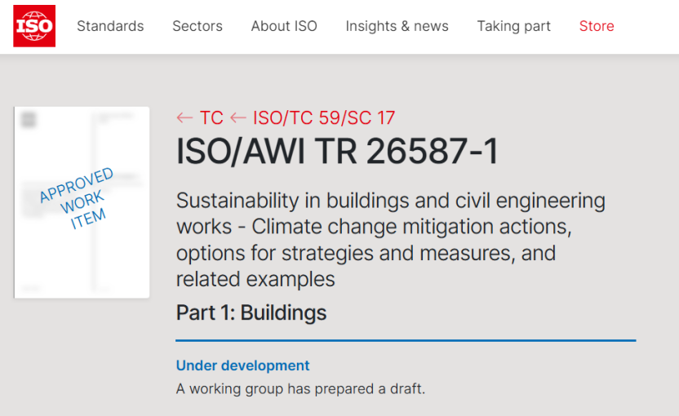The height and width of the screenshot is (416, 679).
Task: Open Insights & news section
Action: (397, 26)
